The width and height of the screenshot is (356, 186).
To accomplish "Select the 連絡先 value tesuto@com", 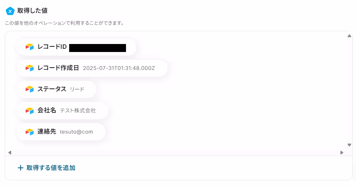I will click(76, 132).
